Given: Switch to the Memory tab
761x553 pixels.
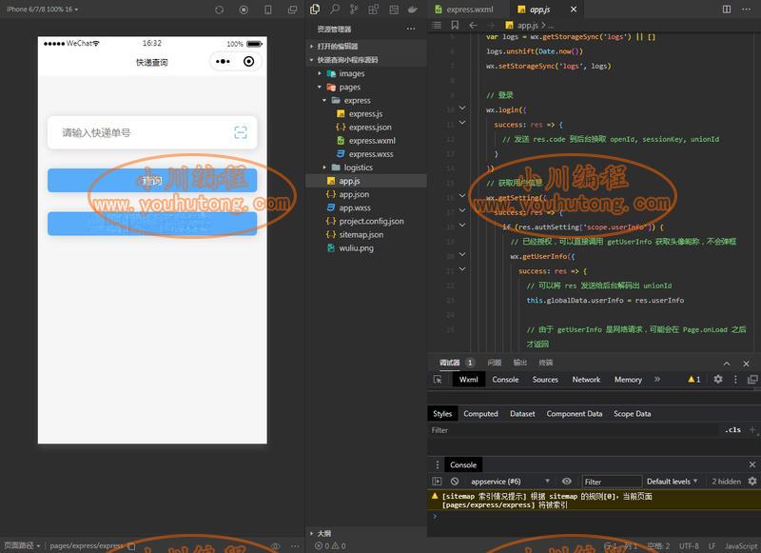Looking at the screenshot, I should click(628, 379).
